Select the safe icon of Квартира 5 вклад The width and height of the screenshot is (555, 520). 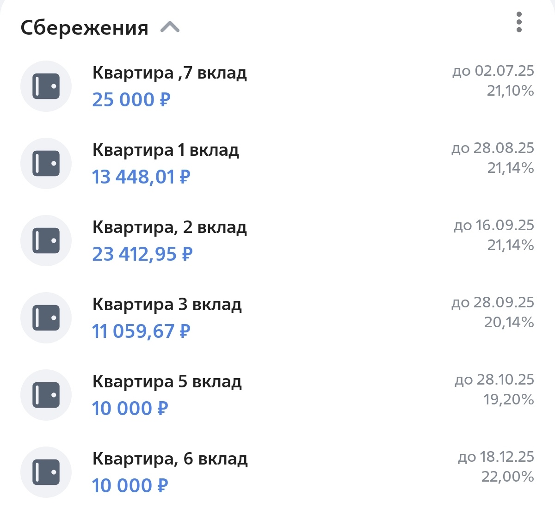click(x=46, y=395)
